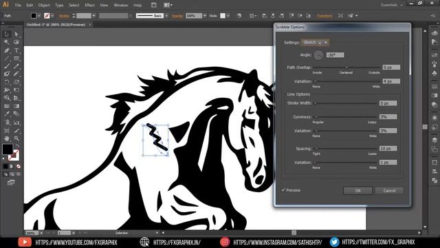This screenshot has width=440, height=248.
Task: Open the Scribble Settings preset dropdown
Action: [x=315, y=43]
